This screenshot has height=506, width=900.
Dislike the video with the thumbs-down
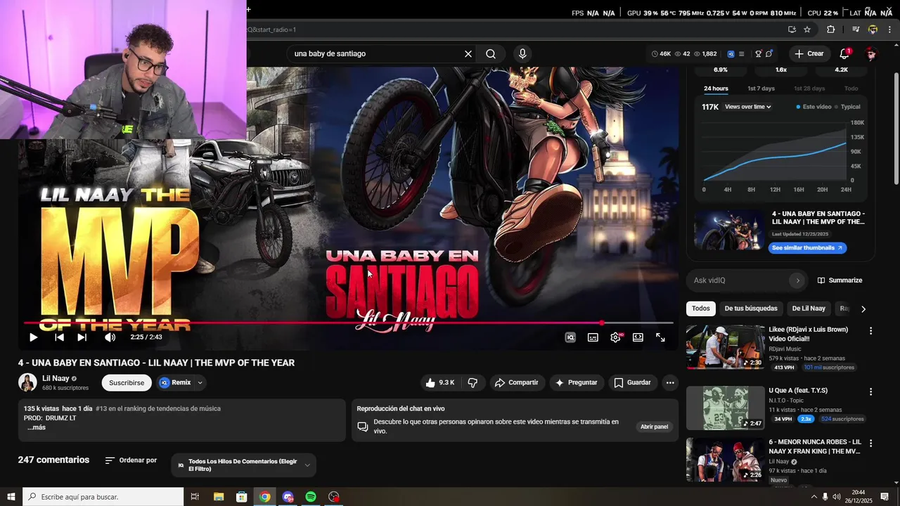point(472,383)
